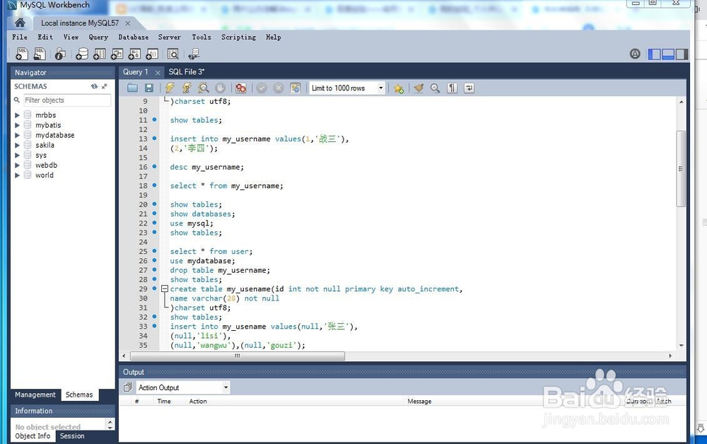This screenshot has width=707, height=444.
Task: Switch to the SQL File 3 tab
Action: coord(186,71)
